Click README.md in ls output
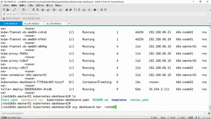Screen dimensions: 211x119 (100, 100)
